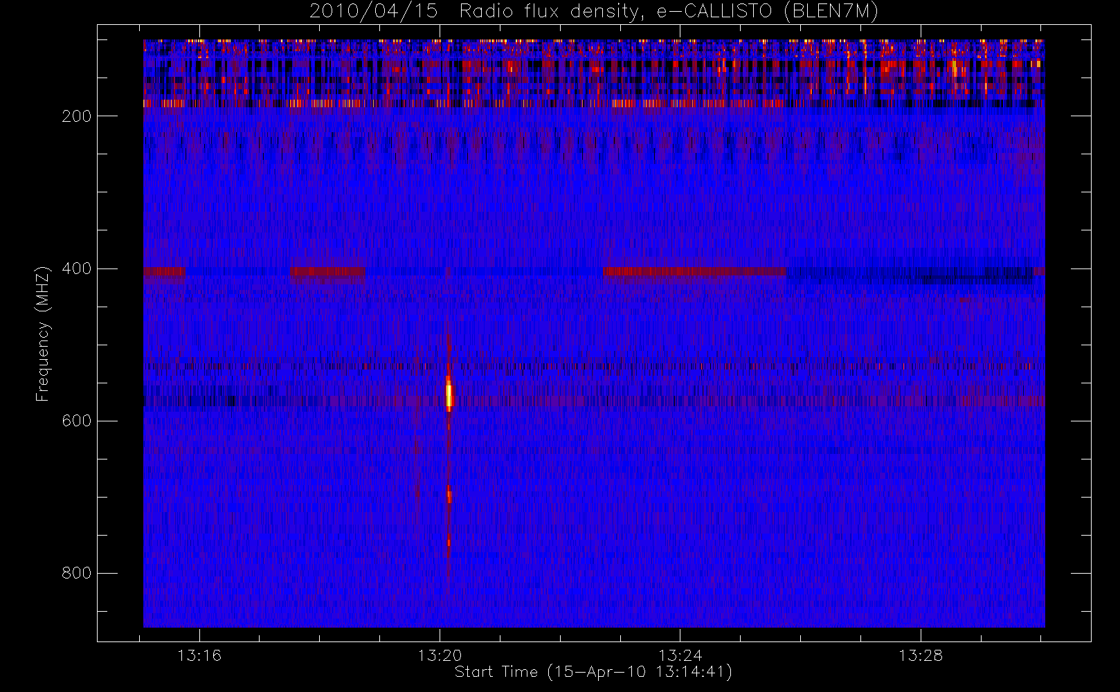Click the 600 frequency tick label
This screenshot has height=692, width=1120.
pos(76,421)
